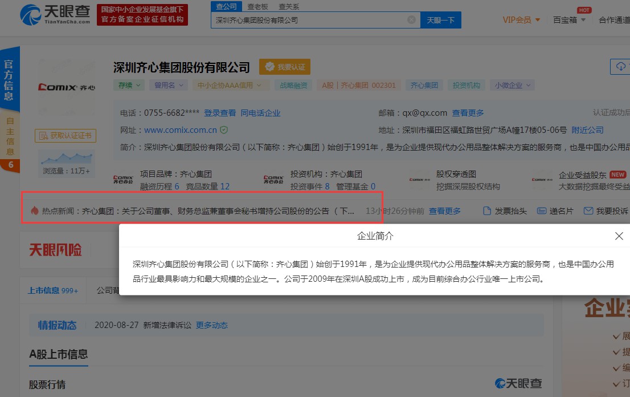Click the 投资机构 tag
The height and width of the screenshot is (397, 630).
[466, 85]
